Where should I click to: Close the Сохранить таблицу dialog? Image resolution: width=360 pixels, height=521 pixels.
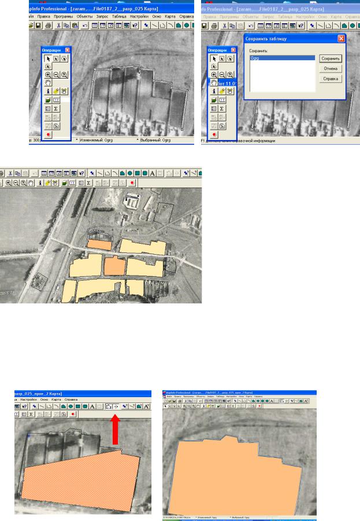coord(341,39)
